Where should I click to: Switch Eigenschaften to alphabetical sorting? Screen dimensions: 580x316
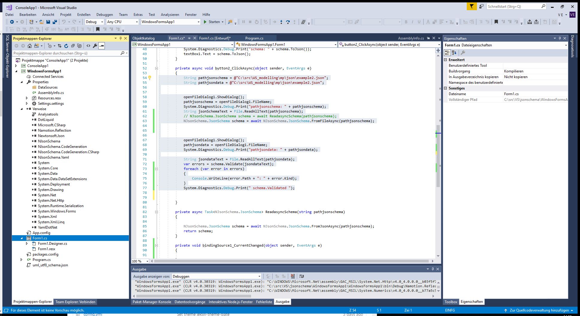click(454, 53)
